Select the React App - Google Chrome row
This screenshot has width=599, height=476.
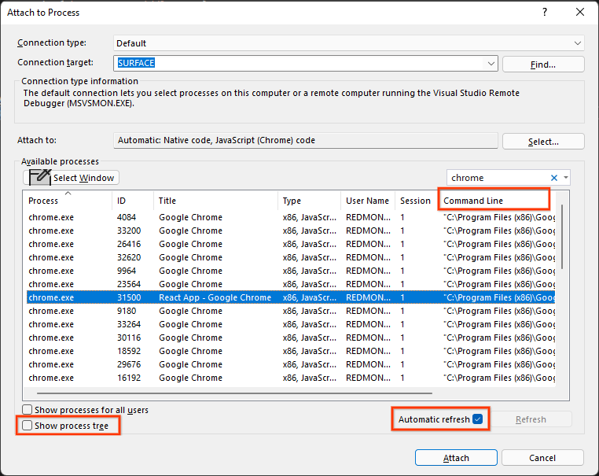(x=291, y=297)
